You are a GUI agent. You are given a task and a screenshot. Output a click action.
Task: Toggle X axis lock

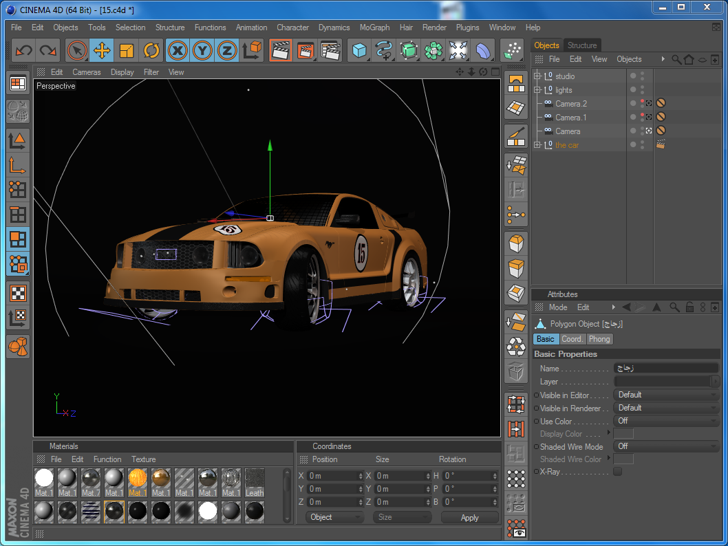coord(178,50)
